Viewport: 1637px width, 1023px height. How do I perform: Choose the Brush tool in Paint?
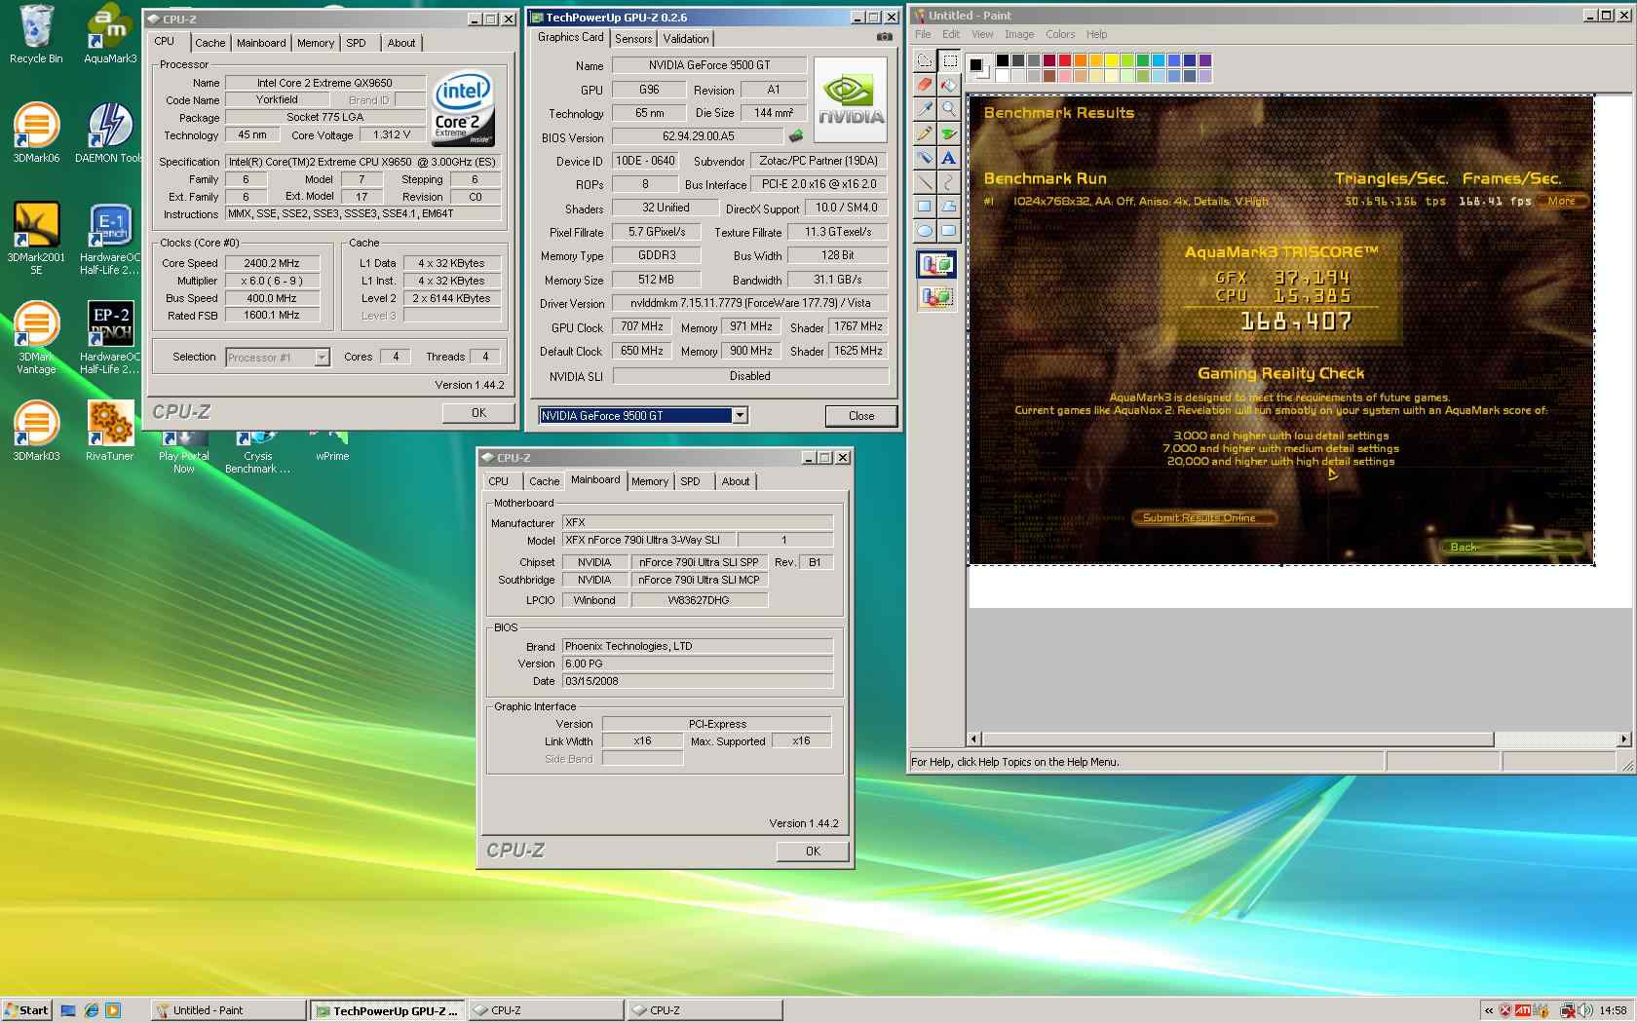(949, 133)
